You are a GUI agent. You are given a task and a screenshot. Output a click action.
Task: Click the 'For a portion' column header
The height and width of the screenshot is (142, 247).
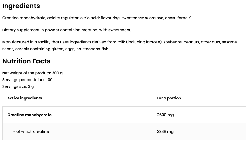(169, 98)
